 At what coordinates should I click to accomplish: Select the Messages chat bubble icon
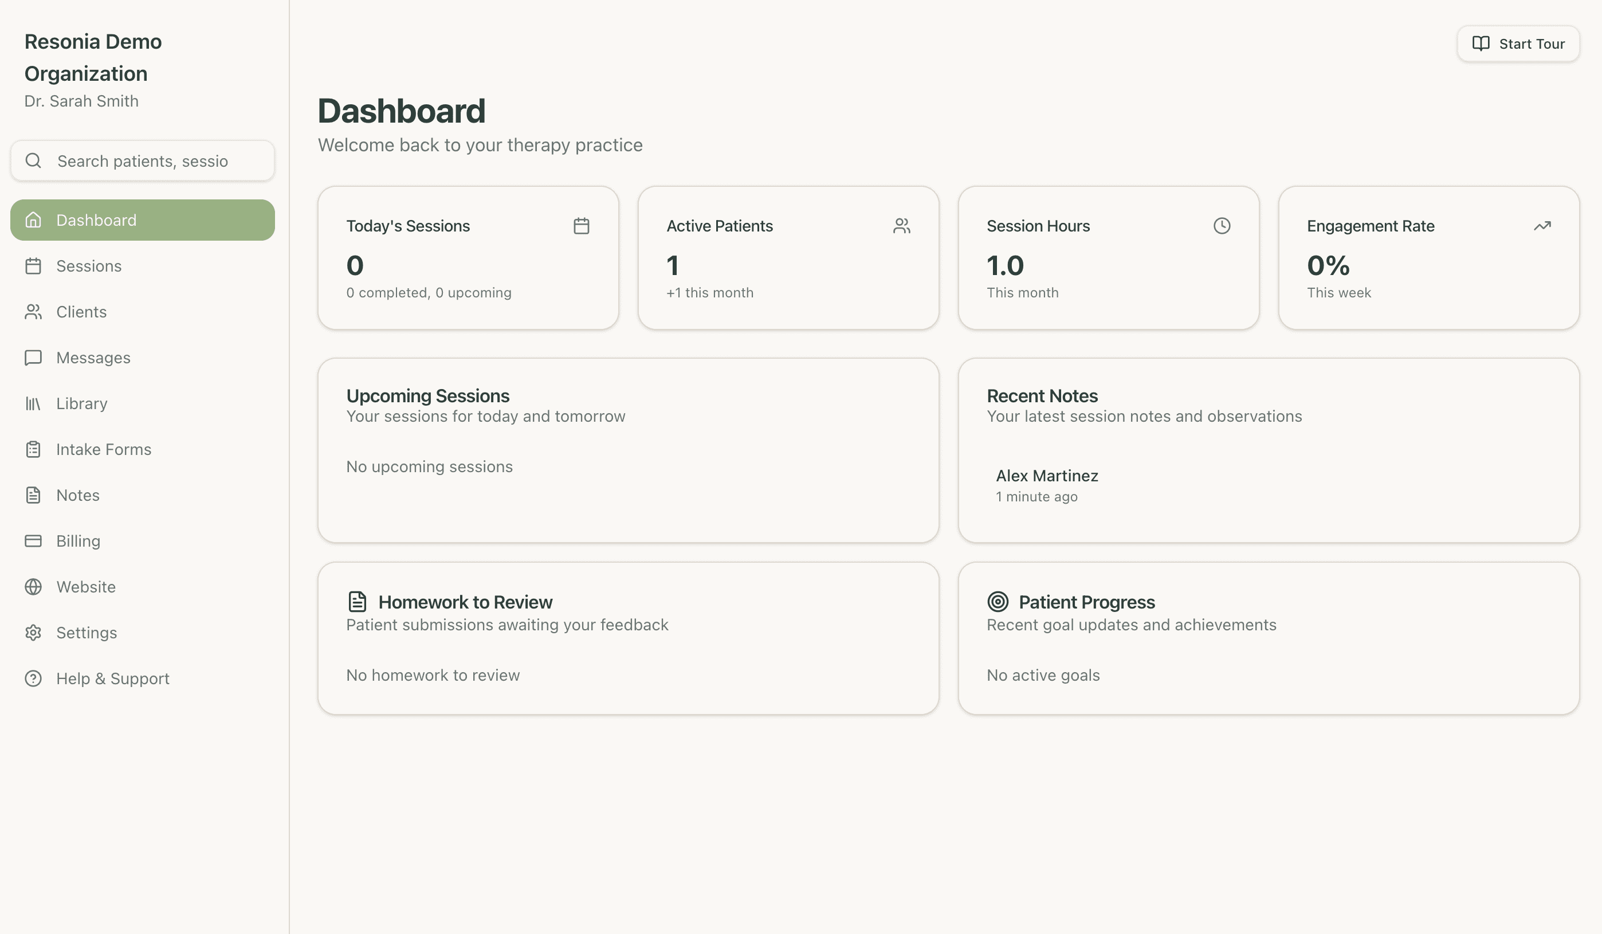34,358
